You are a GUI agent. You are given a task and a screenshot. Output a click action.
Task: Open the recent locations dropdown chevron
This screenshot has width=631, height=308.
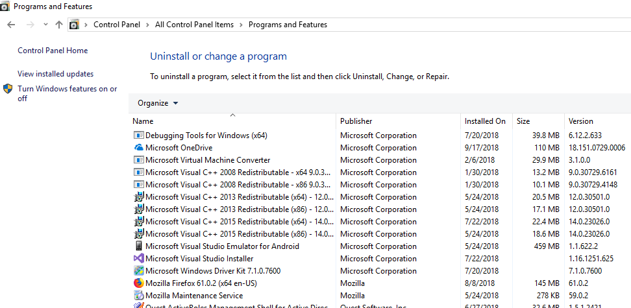point(45,25)
